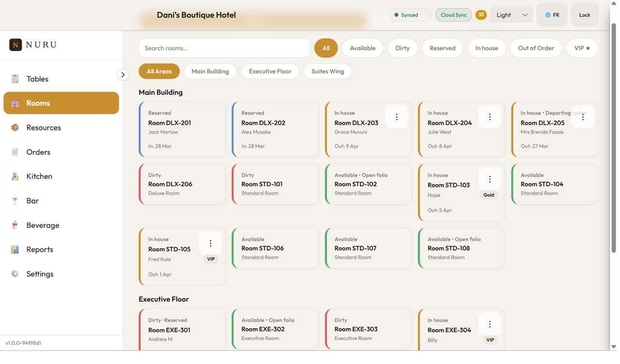The height and width of the screenshot is (364, 620).
Task: Open the Settings gear icon
Action: (15, 274)
